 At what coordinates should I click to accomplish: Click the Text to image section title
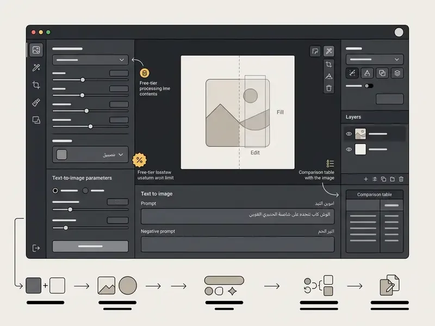tap(157, 194)
